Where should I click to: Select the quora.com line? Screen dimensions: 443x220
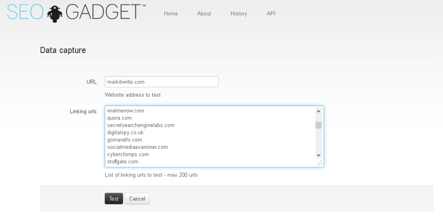click(x=119, y=118)
